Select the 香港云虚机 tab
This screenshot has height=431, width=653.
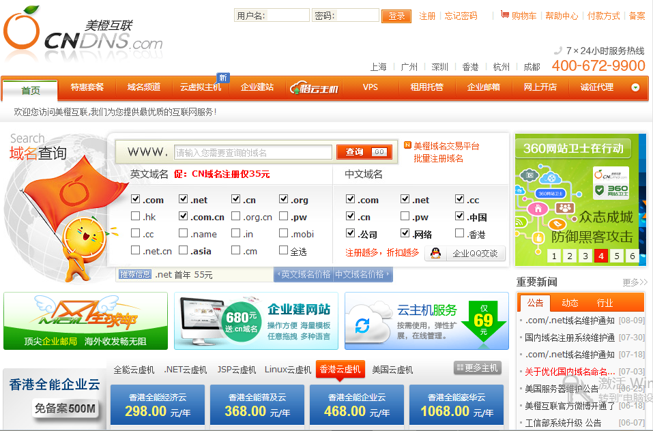point(340,369)
